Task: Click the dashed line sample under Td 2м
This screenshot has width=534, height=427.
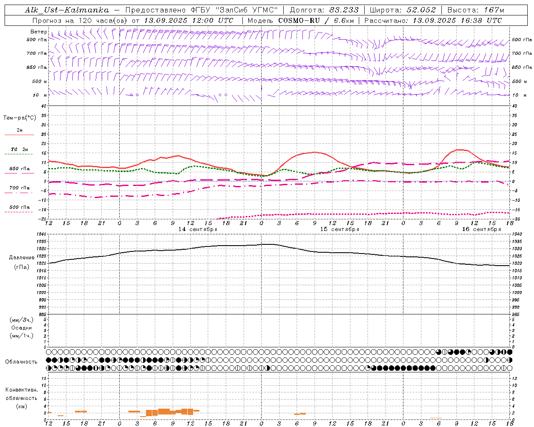Action: point(18,154)
